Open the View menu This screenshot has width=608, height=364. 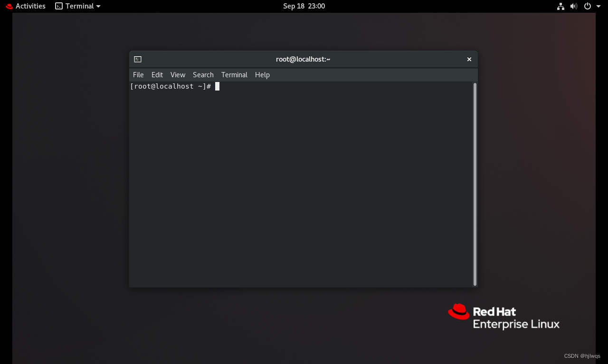pos(178,74)
